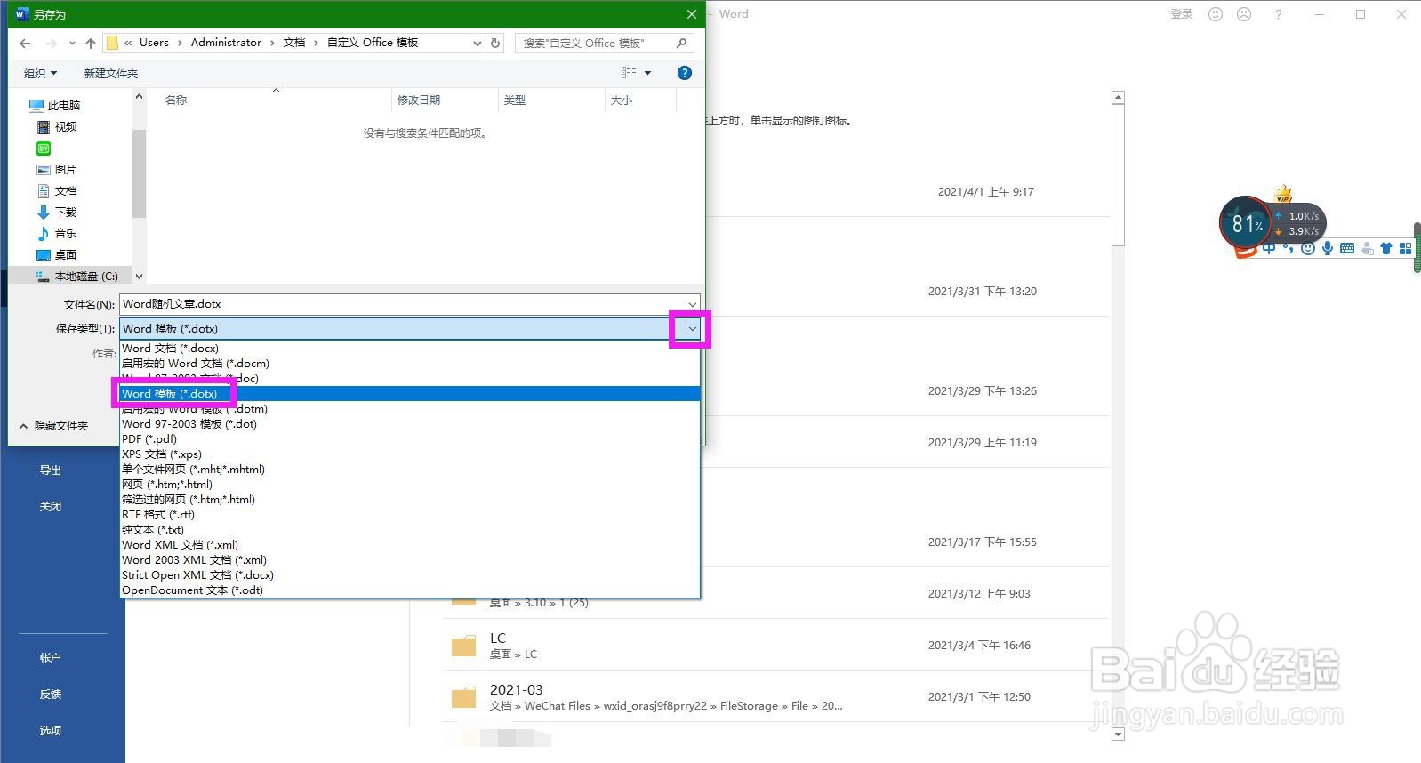Click the IME microphone icon
Viewport: 1421px width, 763px height.
[x=1327, y=248]
